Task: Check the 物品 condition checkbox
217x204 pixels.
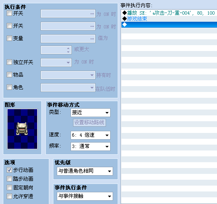Action: point(9,75)
